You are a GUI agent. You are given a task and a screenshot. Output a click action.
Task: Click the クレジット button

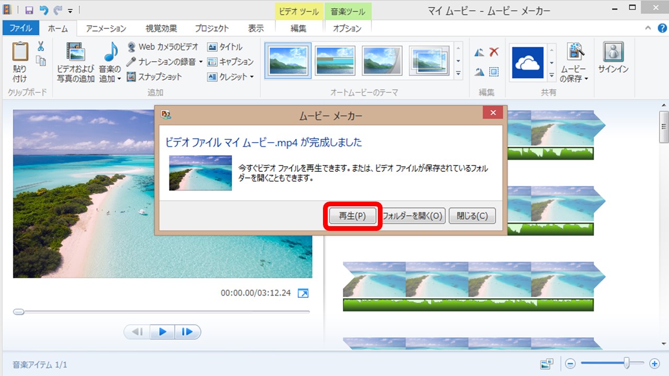coord(227,77)
